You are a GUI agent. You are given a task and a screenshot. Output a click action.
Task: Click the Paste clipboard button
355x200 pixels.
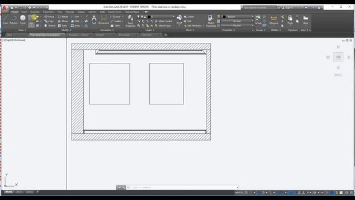click(x=290, y=20)
